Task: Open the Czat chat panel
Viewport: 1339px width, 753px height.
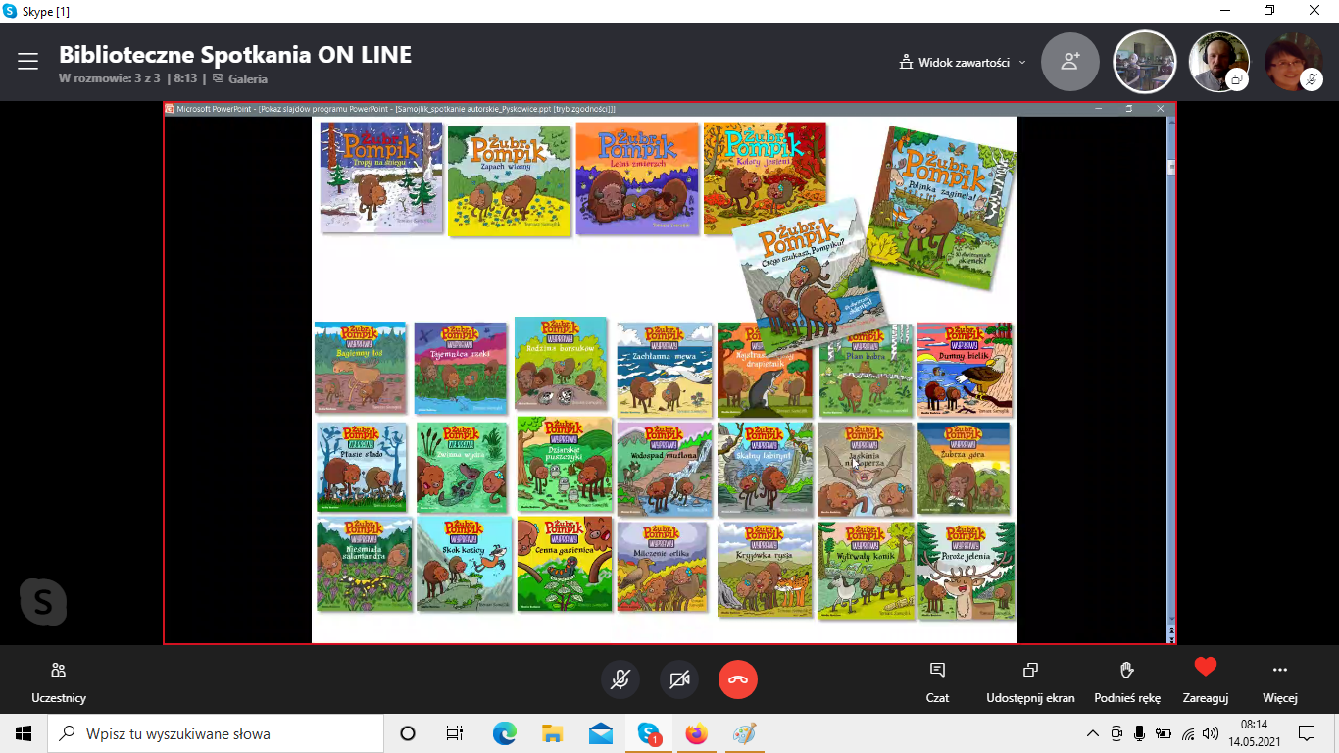Action: [x=937, y=679]
